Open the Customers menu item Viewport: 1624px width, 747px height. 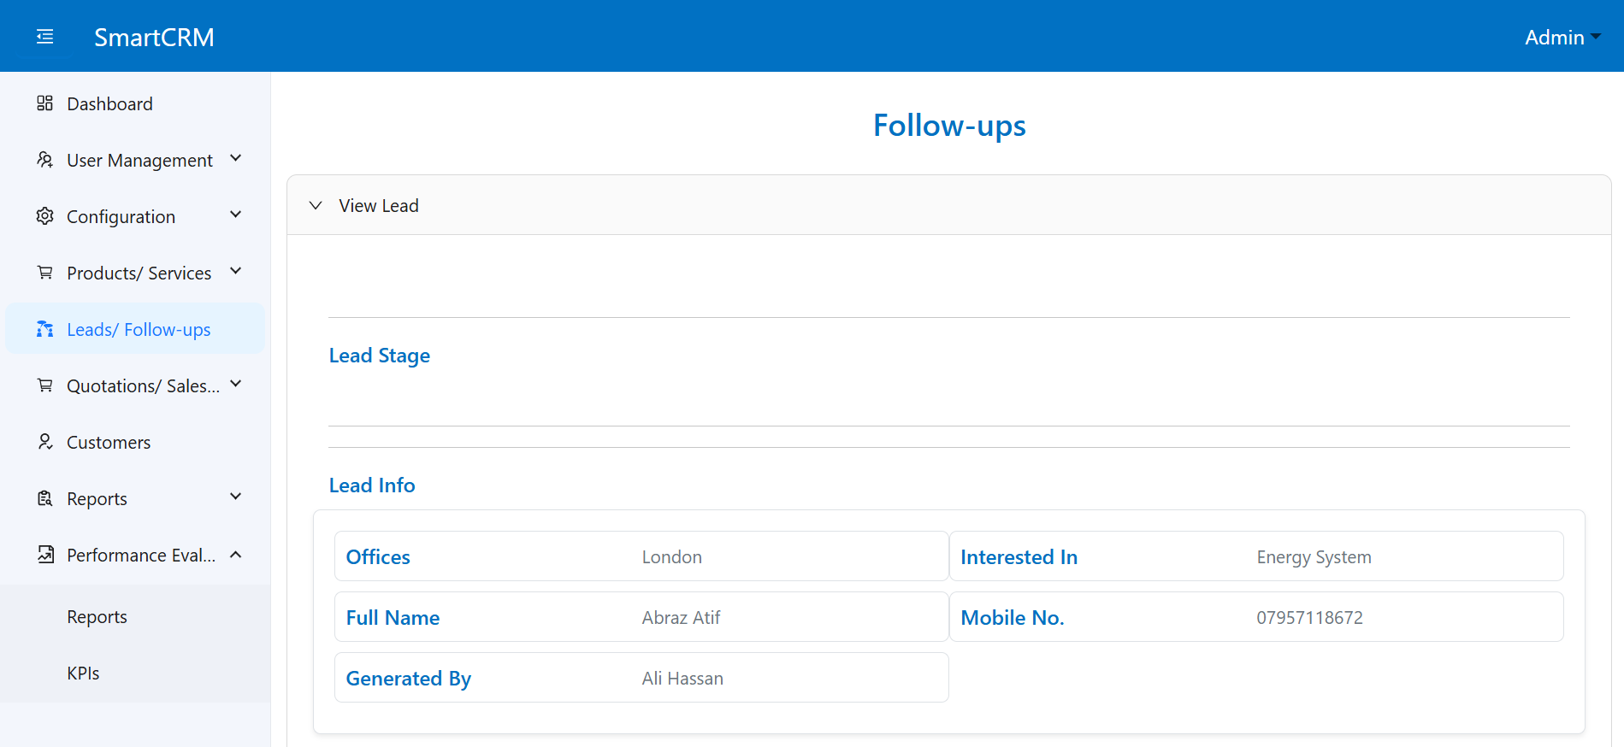coord(135,442)
